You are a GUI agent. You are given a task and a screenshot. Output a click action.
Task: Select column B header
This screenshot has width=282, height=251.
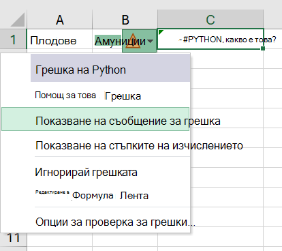125,20
